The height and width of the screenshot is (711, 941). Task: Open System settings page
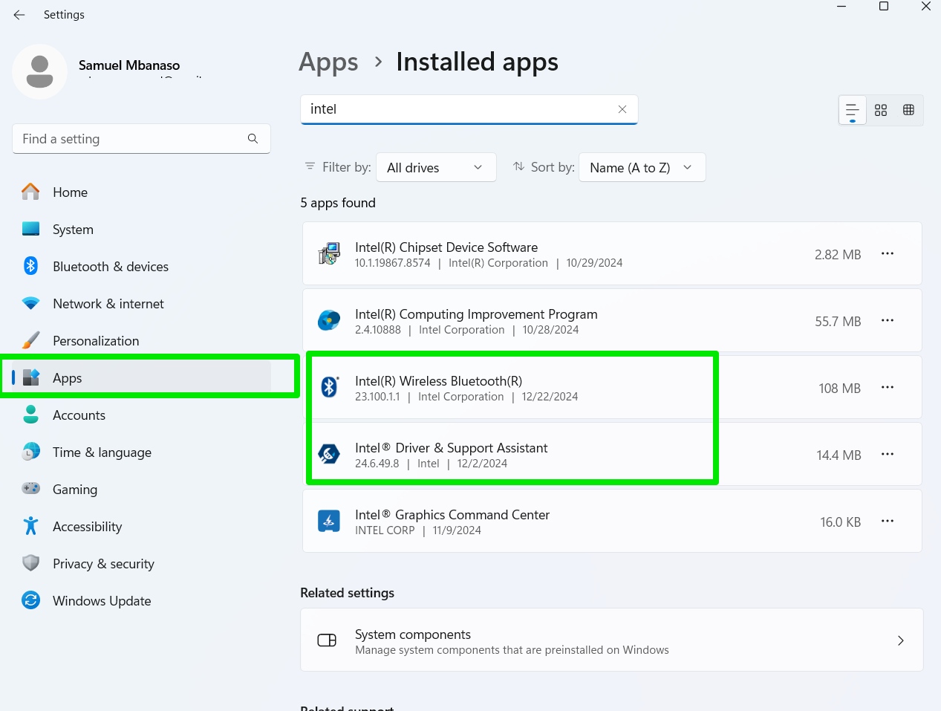point(141,230)
